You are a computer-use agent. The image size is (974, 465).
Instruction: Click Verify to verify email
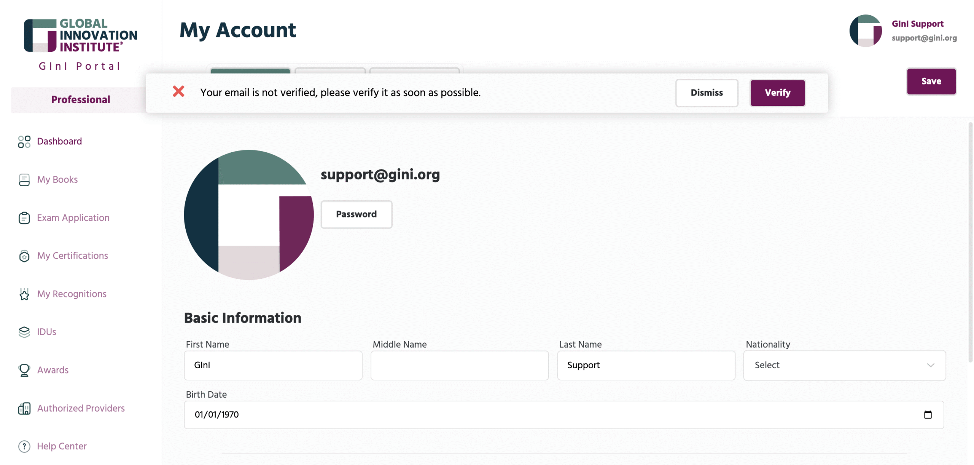(777, 93)
